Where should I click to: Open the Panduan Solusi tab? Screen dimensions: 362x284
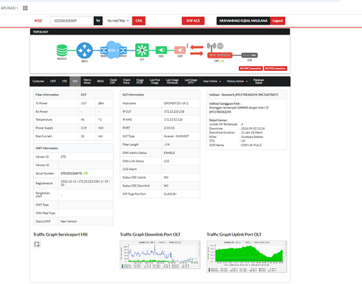pyautogui.click(x=258, y=82)
